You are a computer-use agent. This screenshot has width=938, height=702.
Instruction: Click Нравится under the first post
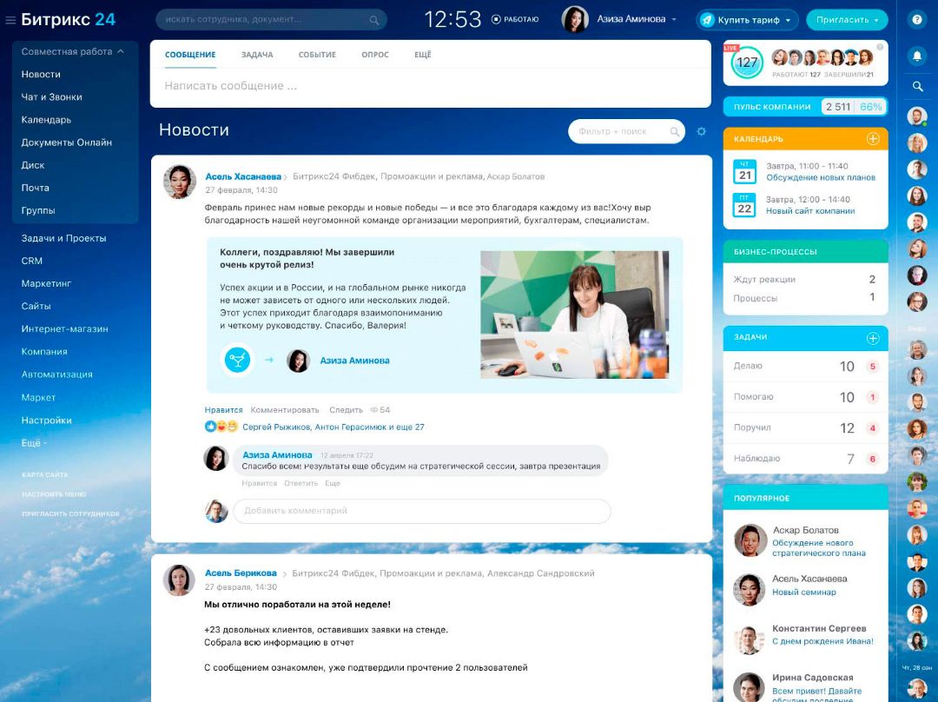coord(224,410)
